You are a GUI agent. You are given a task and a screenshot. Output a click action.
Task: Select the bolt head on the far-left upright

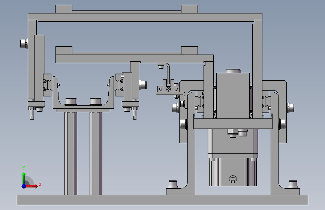[x=24, y=43]
